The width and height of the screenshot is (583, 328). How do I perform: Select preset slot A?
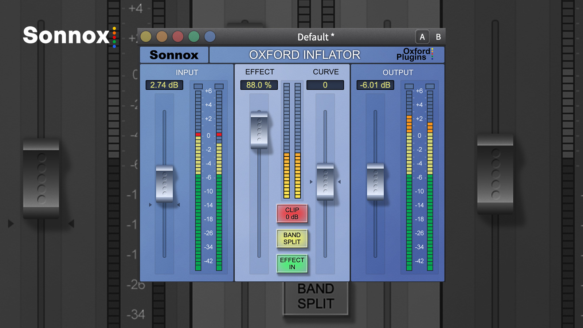click(422, 37)
